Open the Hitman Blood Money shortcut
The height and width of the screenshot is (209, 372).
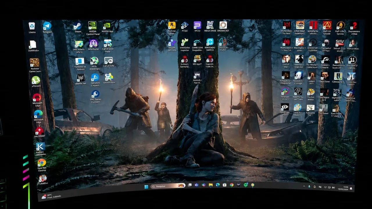click(x=353, y=44)
